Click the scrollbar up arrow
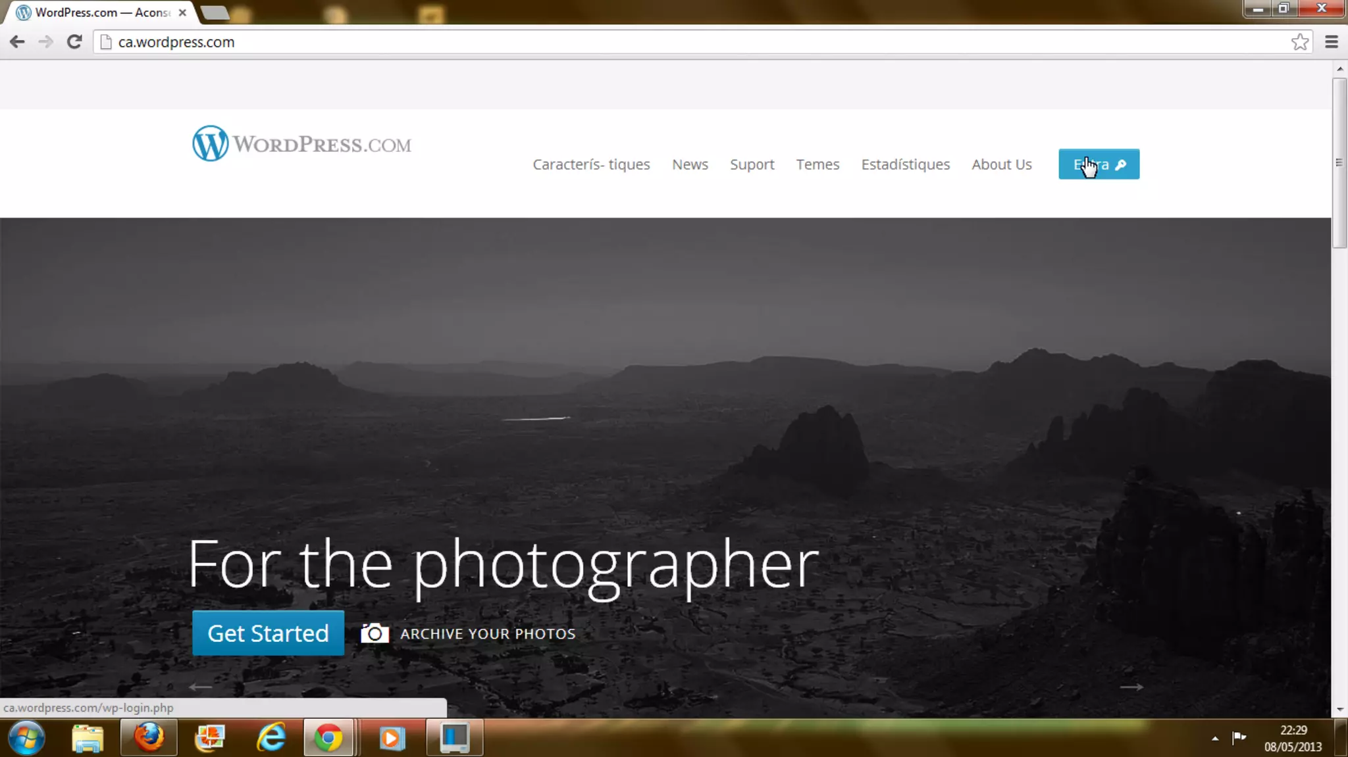The height and width of the screenshot is (757, 1348). click(1339, 68)
